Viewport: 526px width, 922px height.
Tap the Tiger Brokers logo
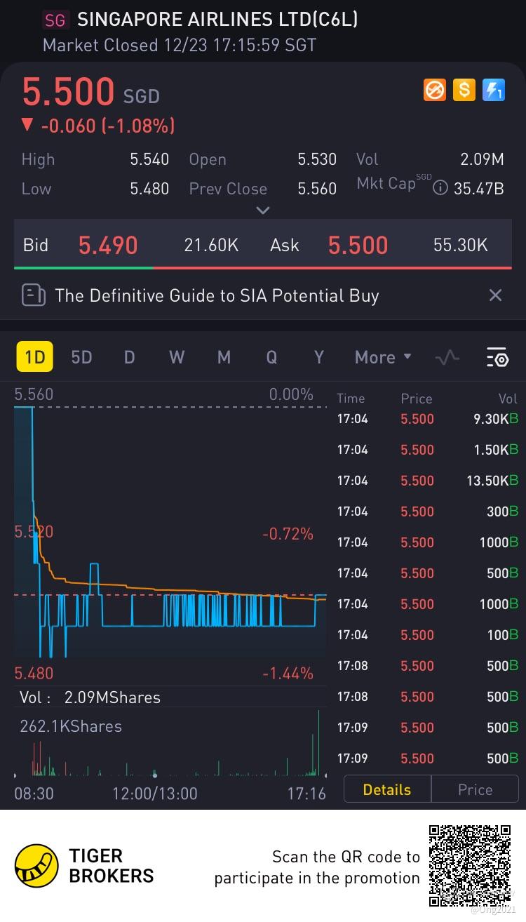point(36,866)
